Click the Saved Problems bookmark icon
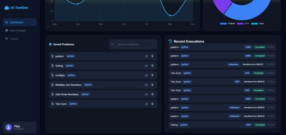This screenshot has height=135, width=286. point(50,44)
